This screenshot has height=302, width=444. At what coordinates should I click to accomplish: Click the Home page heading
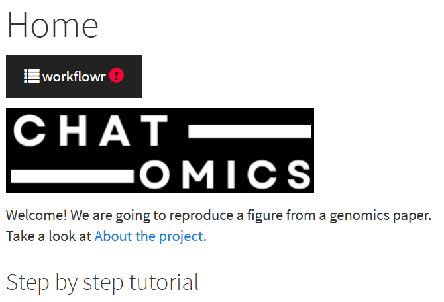click(x=52, y=25)
